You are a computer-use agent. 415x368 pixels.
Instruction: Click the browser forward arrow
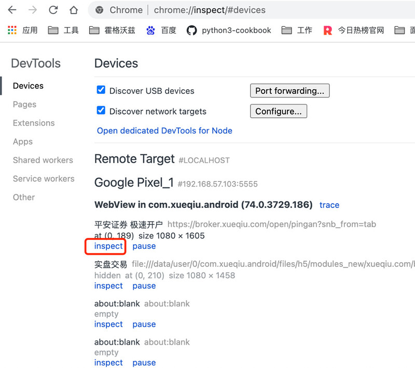point(33,10)
